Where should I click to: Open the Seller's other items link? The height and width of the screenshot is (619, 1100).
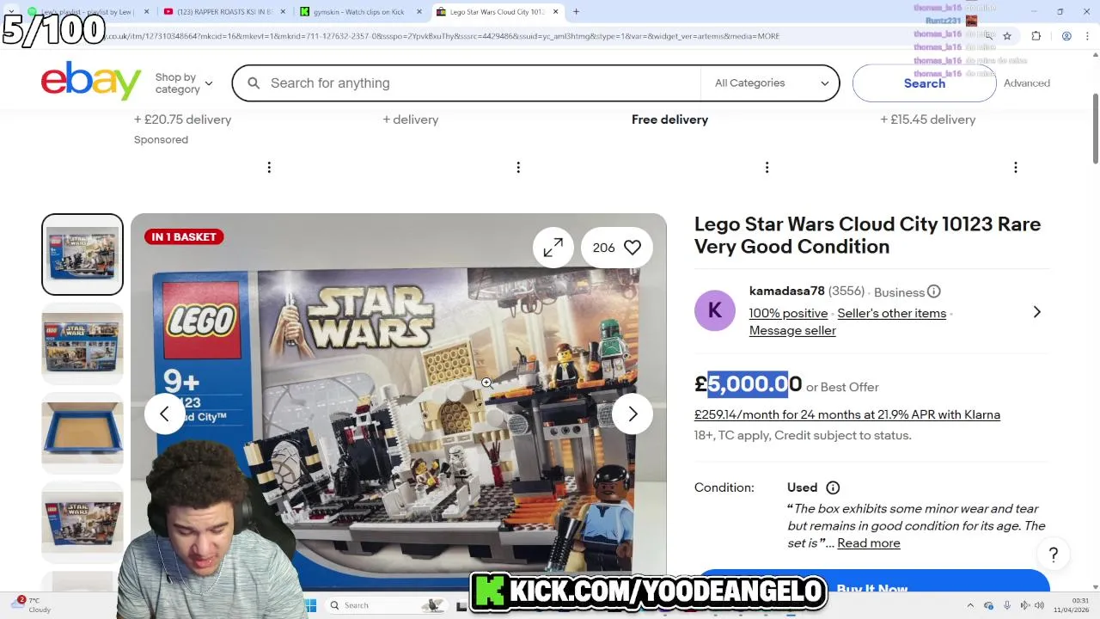click(891, 313)
